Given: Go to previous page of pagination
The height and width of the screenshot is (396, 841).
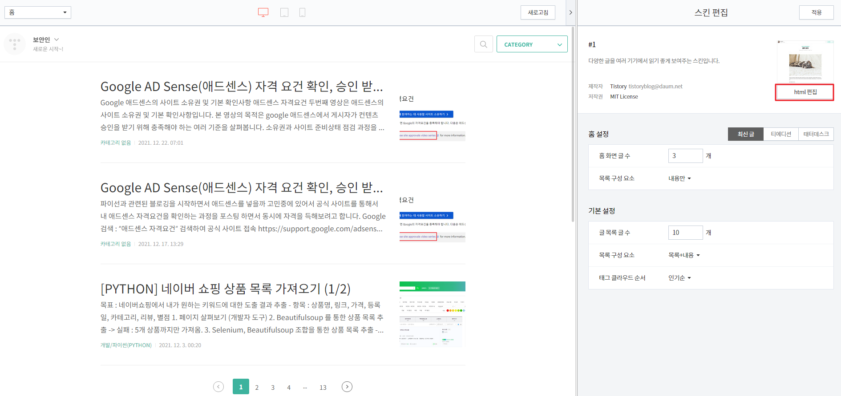Looking at the screenshot, I should (x=218, y=387).
